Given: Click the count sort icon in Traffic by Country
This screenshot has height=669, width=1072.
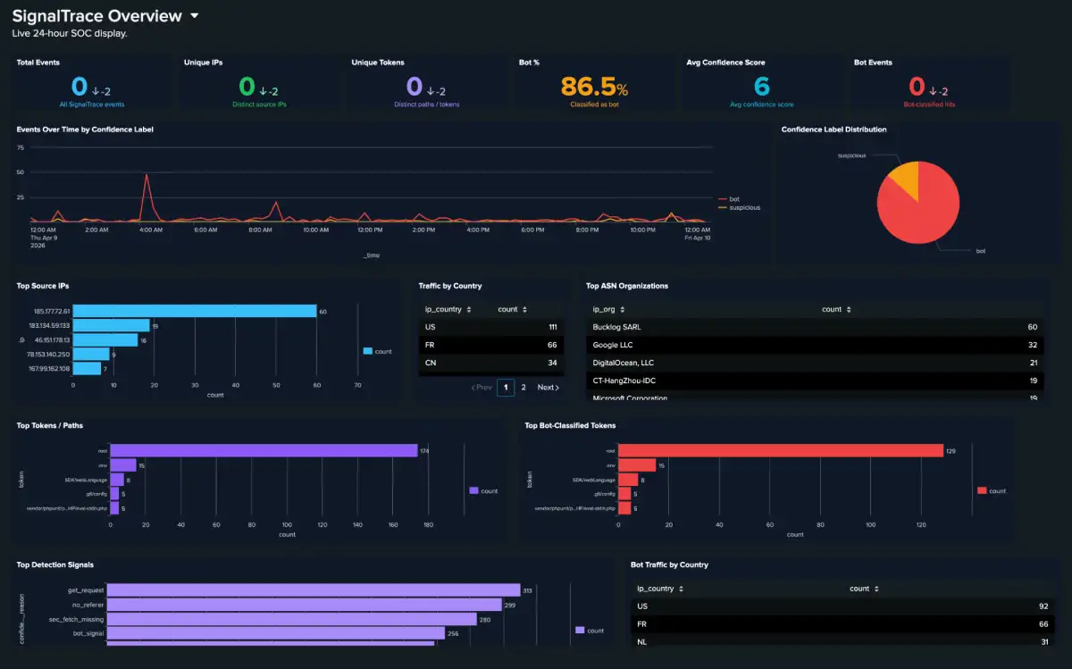Looking at the screenshot, I should pos(523,309).
